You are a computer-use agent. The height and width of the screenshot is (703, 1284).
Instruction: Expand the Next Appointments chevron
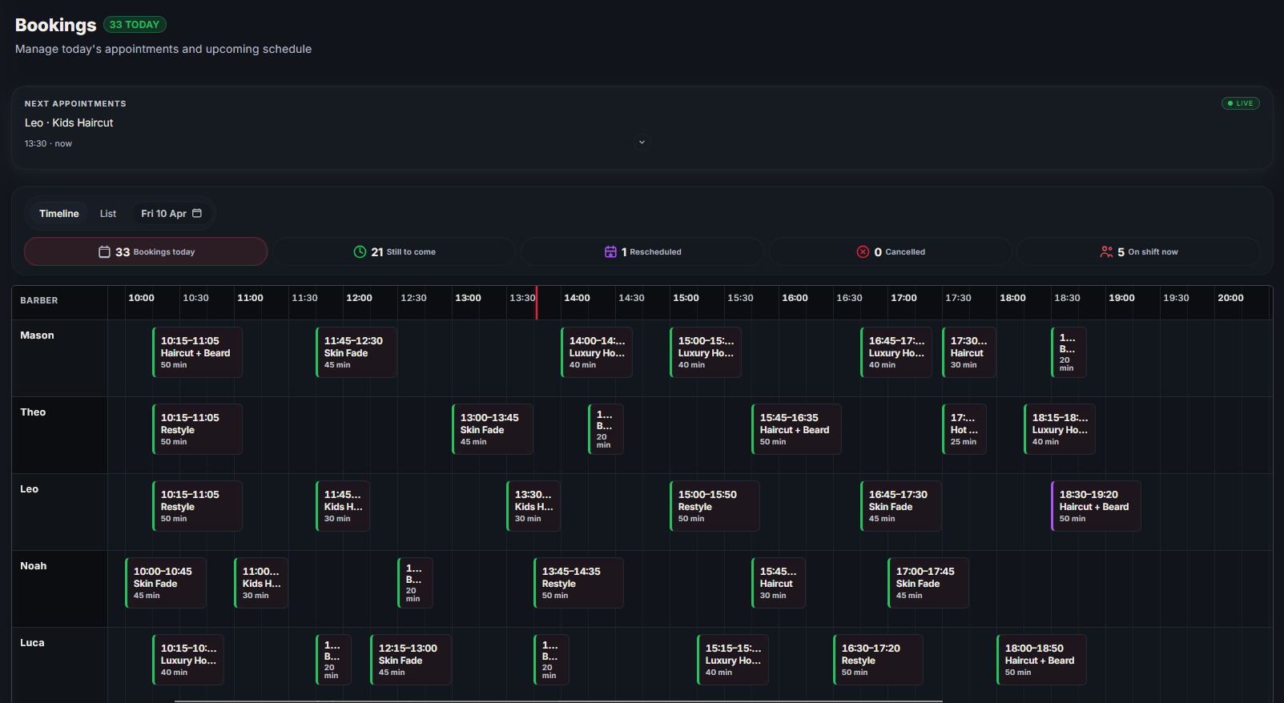click(642, 143)
